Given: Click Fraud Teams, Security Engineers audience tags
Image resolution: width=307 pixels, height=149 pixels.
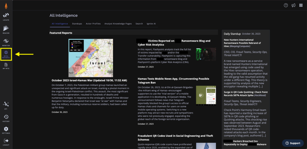Looking at the screenshot, I should [243, 103].
